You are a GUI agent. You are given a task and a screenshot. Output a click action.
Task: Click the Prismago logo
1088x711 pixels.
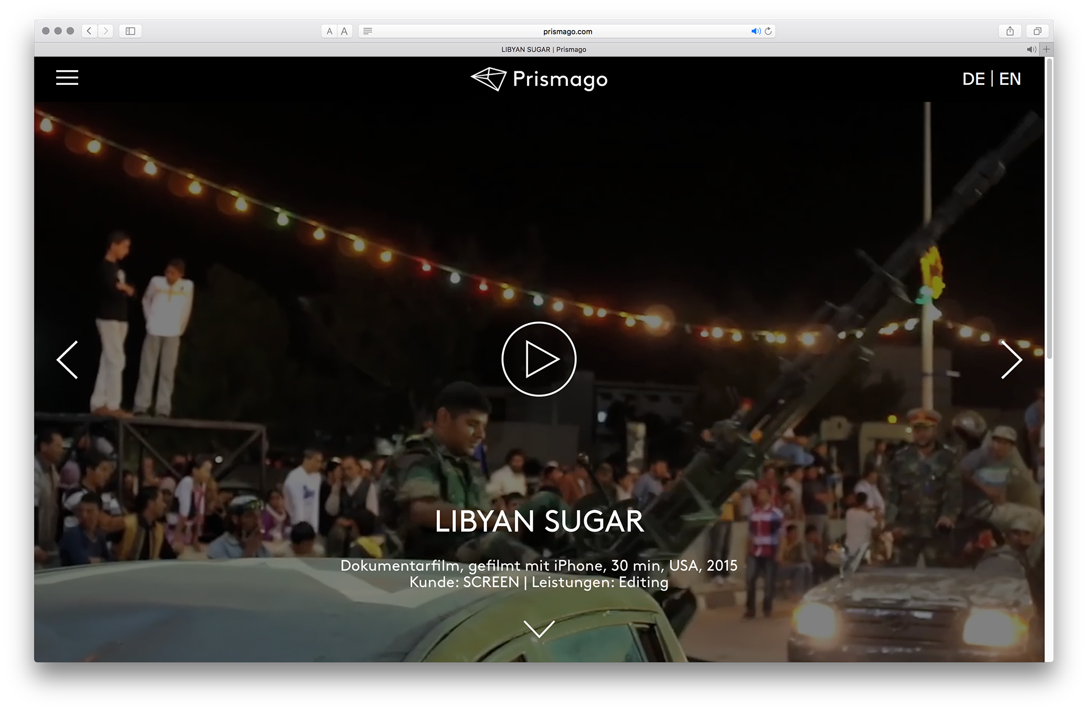coord(539,79)
